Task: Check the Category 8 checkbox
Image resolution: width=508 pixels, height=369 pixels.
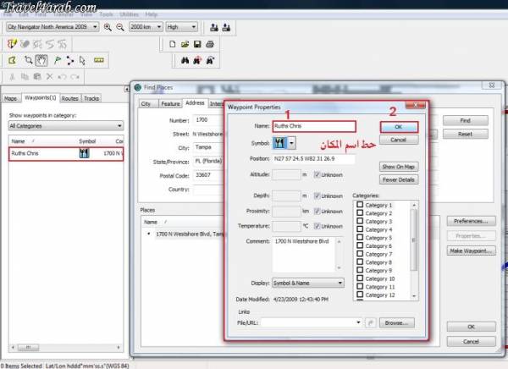Action: click(x=360, y=262)
